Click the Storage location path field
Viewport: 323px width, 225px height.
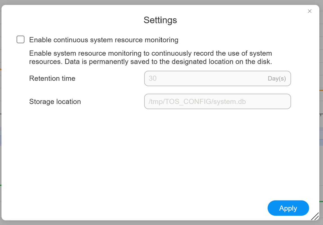tap(217, 101)
